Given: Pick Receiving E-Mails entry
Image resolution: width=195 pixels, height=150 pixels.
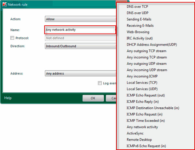Looking at the screenshot, I should point(140,26).
